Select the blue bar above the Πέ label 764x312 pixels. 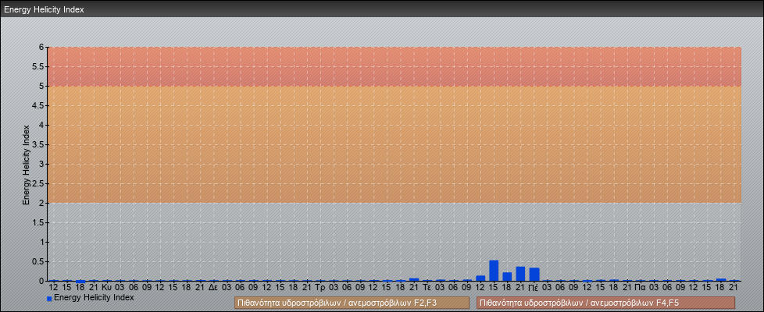pyautogui.click(x=534, y=275)
